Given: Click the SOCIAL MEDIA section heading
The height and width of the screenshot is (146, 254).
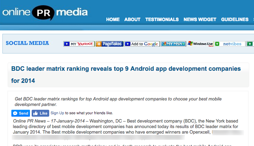Looking at the screenshot, I should [27, 43].
